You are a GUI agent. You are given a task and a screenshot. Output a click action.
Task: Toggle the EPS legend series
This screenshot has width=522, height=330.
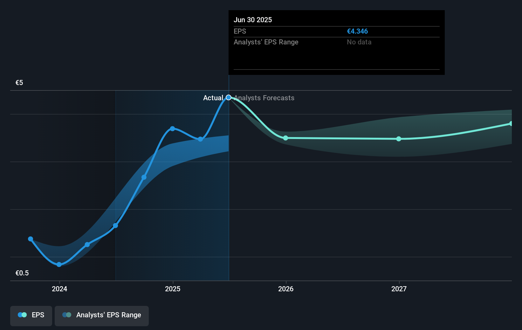(x=31, y=315)
